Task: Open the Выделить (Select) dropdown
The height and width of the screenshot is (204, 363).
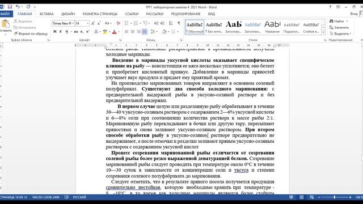Action: pos(340,34)
